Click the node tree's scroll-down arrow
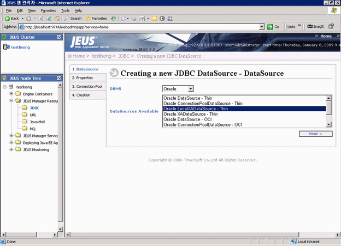This screenshot has width=341, height=246. pos(60,229)
